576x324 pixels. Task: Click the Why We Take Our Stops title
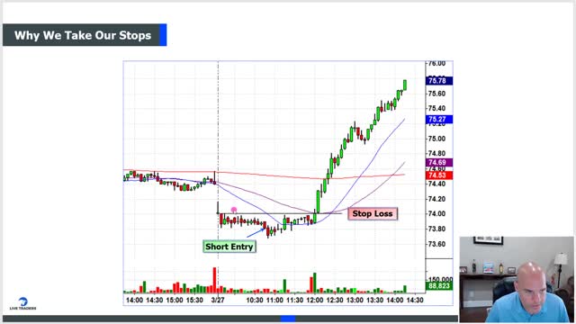[83, 35]
